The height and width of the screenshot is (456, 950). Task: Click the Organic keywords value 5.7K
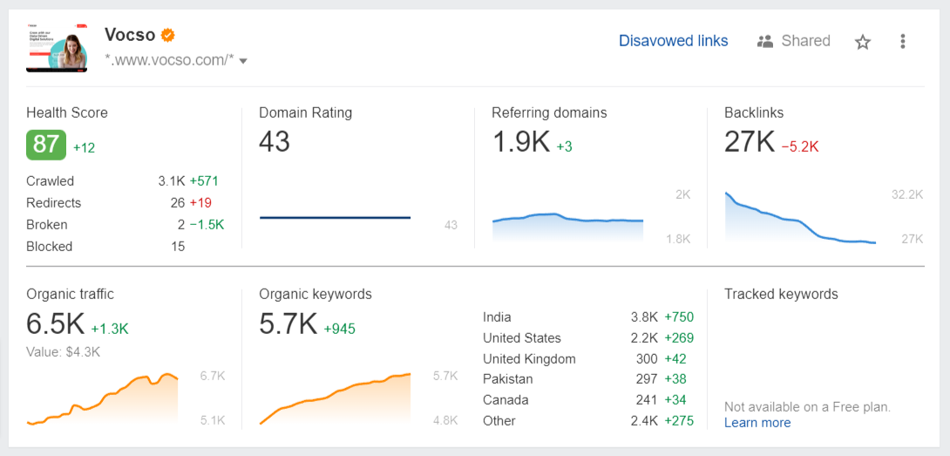[x=288, y=325]
